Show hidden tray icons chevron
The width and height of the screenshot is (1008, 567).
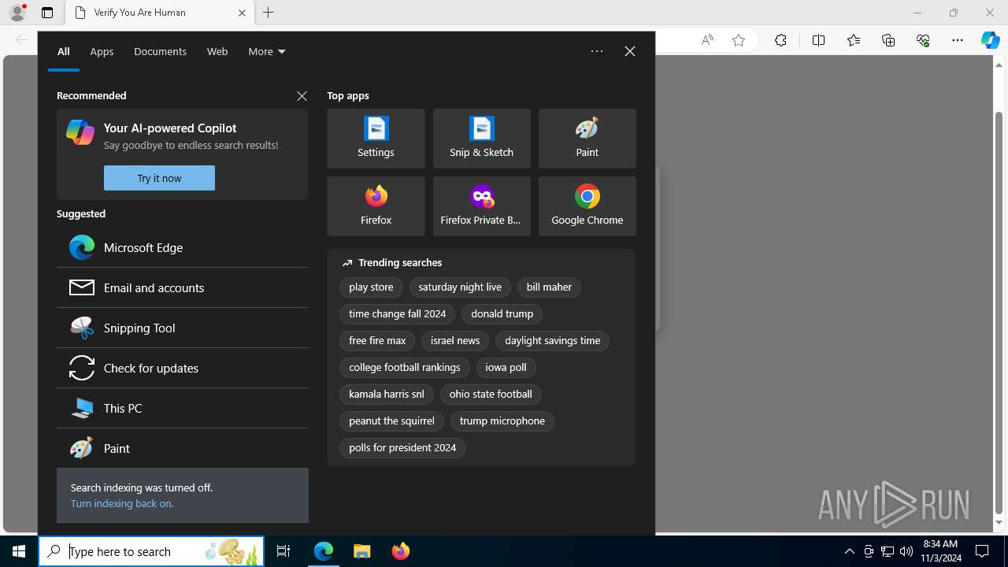pyautogui.click(x=849, y=551)
